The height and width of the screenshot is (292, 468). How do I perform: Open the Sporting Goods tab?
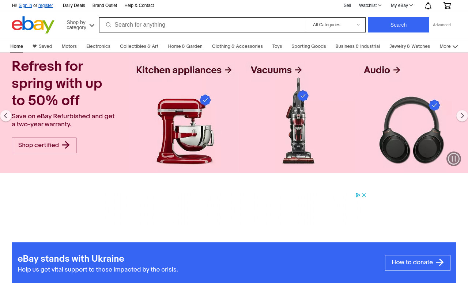click(x=309, y=46)
